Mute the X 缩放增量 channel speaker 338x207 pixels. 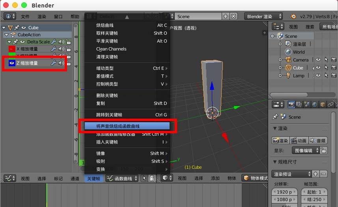[x=61, y=49]
